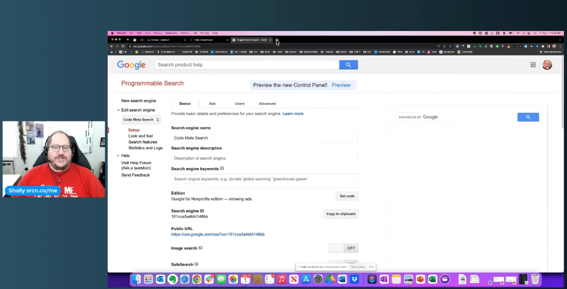Open Calendar from the Dock
567x289 pixels.
245,279
